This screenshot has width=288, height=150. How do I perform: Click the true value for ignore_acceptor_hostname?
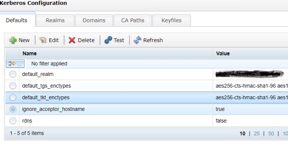pyautogui.click(x=220, y=109)
